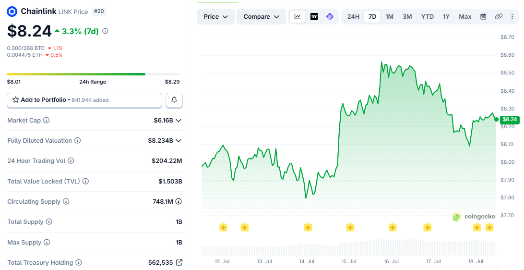Viewport: 524px width, 270px height.
Task: Click the purple gem chart icon
Action: coord(330,16)
